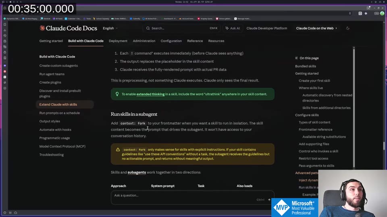
Task: Open the bookmarks panel in the browser sidebar
Action: pyautogui.click(x=5, y=25)
